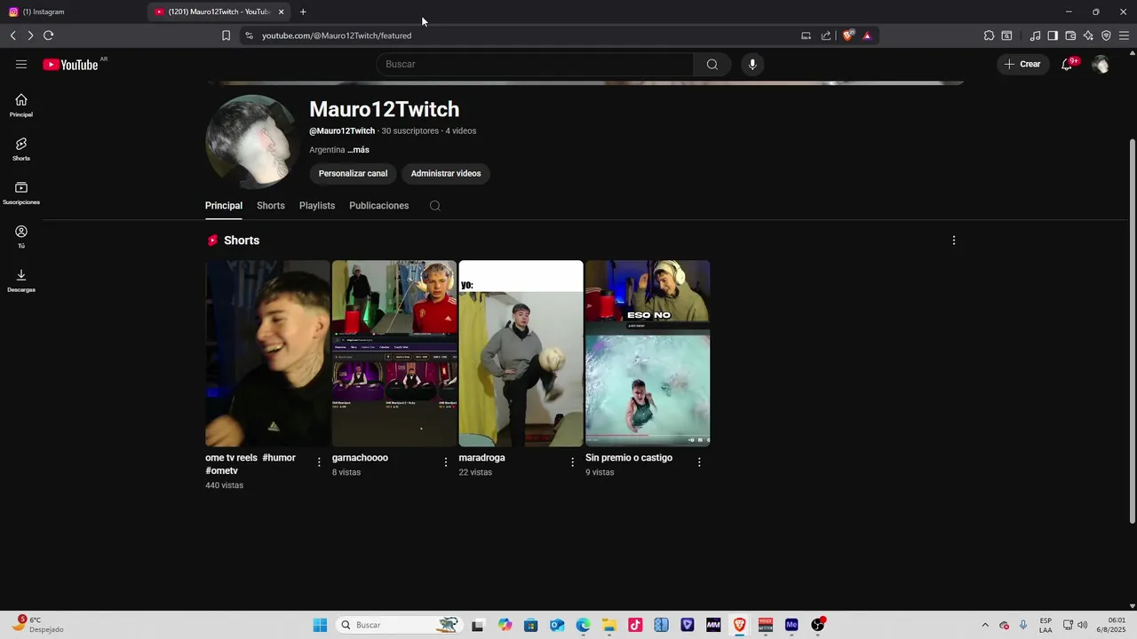Open the Brave Rewards triangle icon
The height and width of the screenshot is (639, 1137).
tap(867, 35)
